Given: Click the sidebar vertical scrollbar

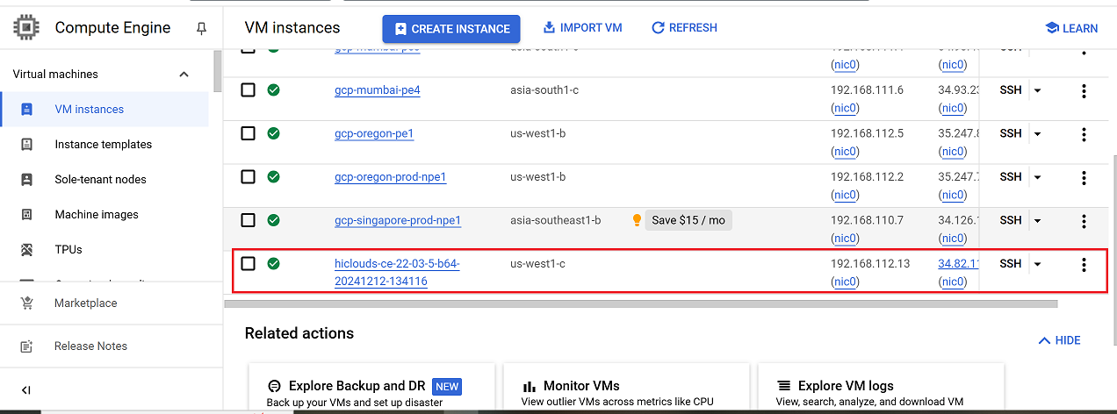Looking at the screenshot, I should point(217,72).
